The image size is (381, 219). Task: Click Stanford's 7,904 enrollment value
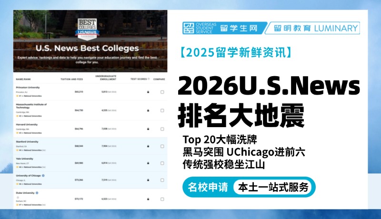[x=104, y=146]
